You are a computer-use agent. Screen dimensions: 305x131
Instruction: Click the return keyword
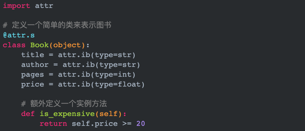click(53, 124)
